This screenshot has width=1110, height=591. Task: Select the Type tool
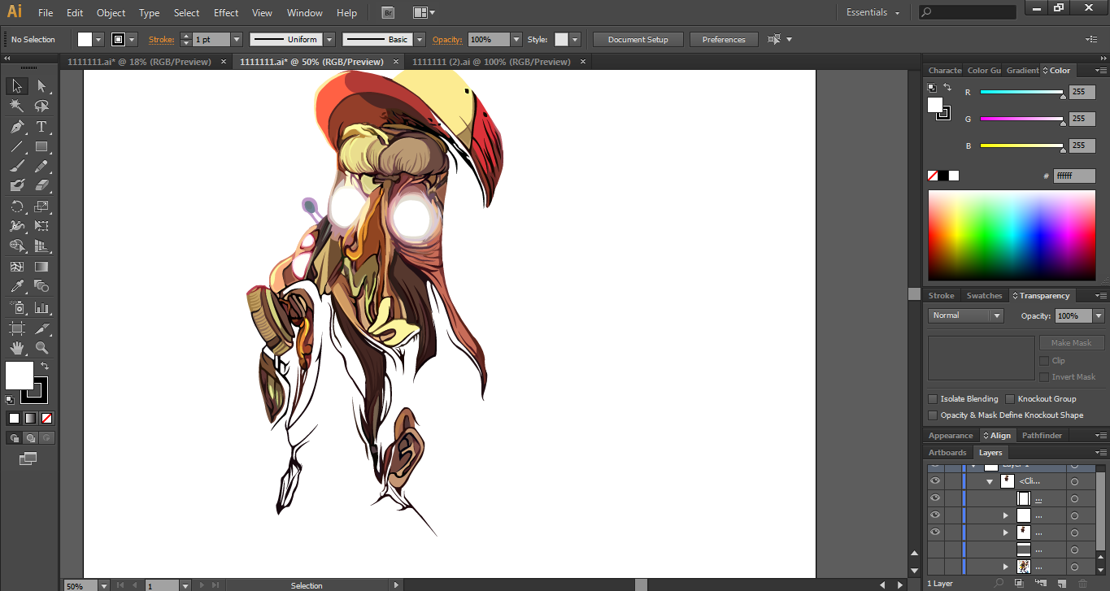41,127
